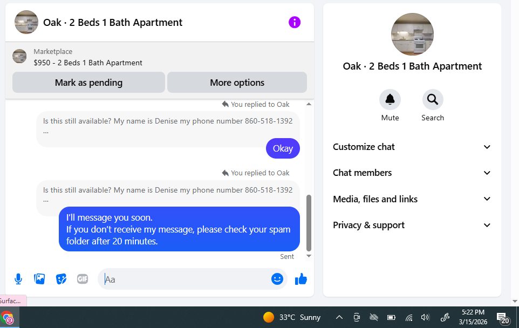Open weather widget showing 33°C Sunny
Viewport: 519px width, 328px height.
pos(292,317)
